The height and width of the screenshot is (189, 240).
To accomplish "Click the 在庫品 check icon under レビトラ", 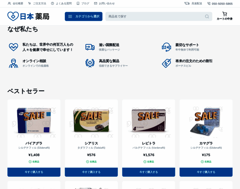I will [x=145, y=162].
